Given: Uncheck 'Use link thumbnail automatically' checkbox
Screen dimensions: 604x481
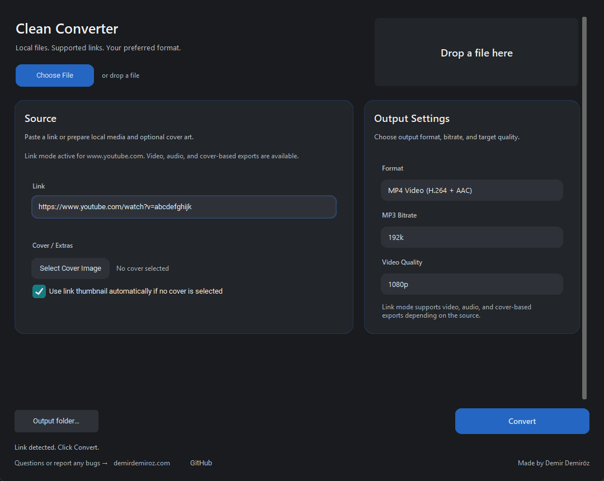Looking at the screenshot, I should click(39, 291).
